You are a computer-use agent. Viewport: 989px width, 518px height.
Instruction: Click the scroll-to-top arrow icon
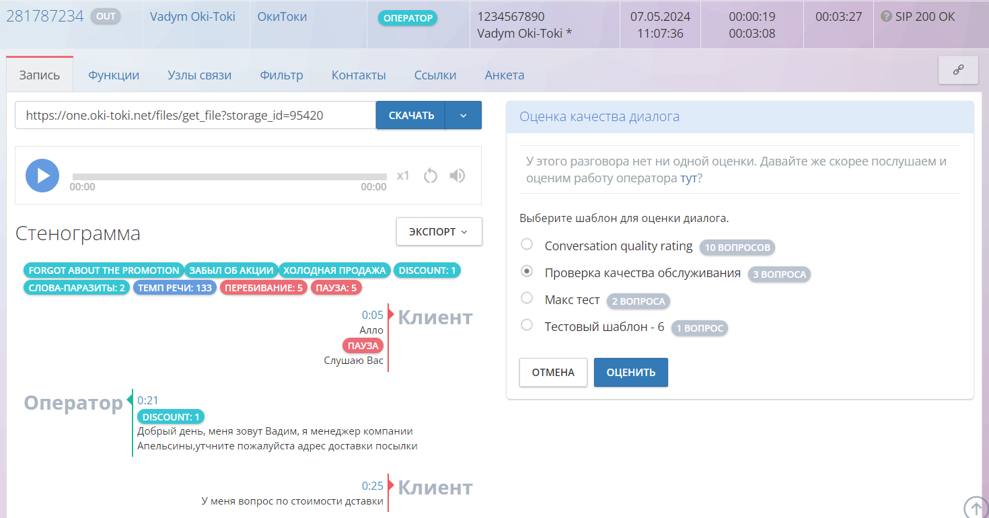pyautogui.click(x=975, y=508)
